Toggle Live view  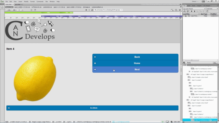19,10
